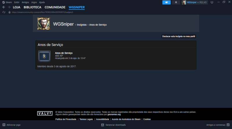
Task: Open the Steam menu
Action: (x=7, y=2)
